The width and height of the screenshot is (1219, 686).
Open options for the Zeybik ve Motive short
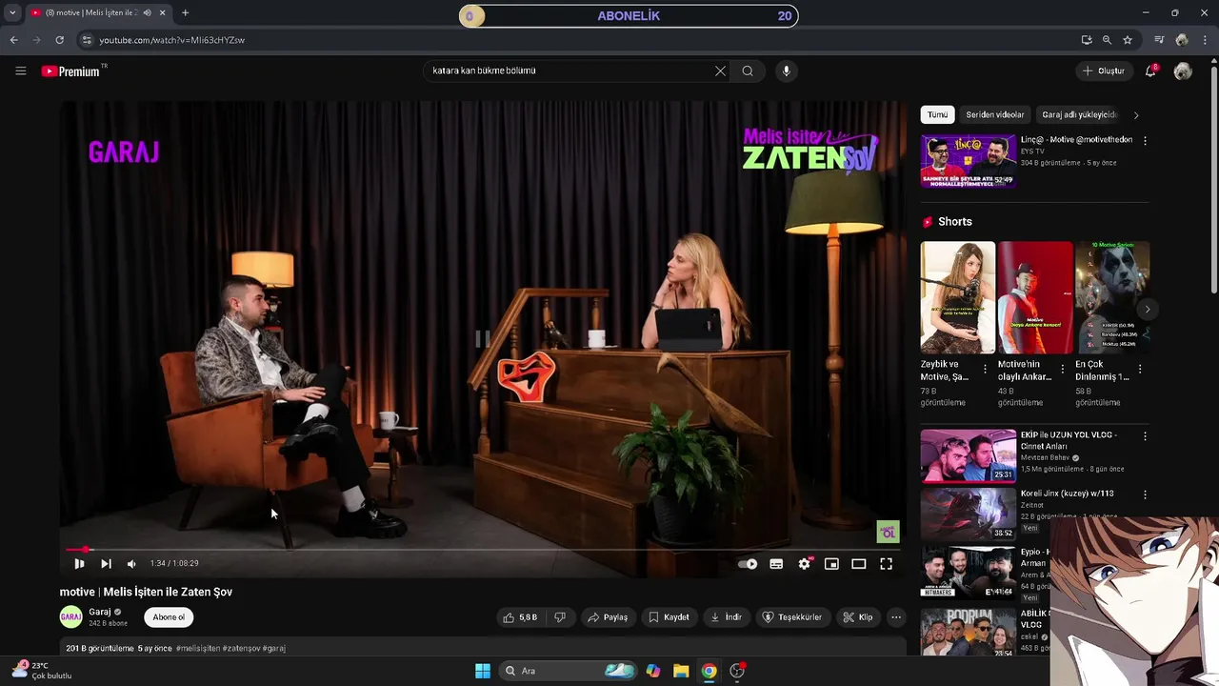pos(986,369)
